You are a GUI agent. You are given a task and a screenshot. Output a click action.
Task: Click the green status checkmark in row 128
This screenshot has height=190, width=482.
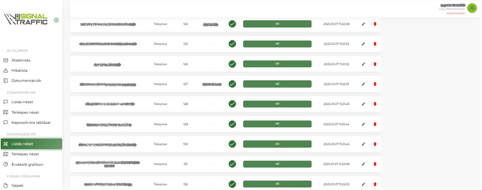[x=232, y=104]
